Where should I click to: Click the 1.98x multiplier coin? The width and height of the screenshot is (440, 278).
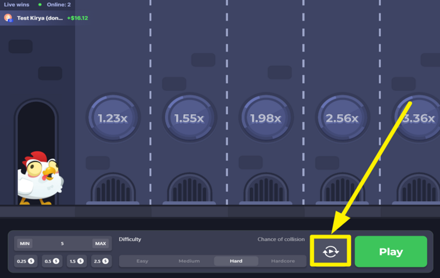pos(265,118)
